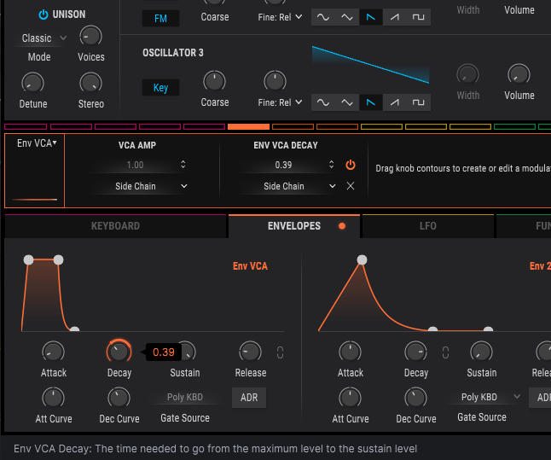Click the Env 2 Decay knob

pyautogui.click(x=415, y=352)
